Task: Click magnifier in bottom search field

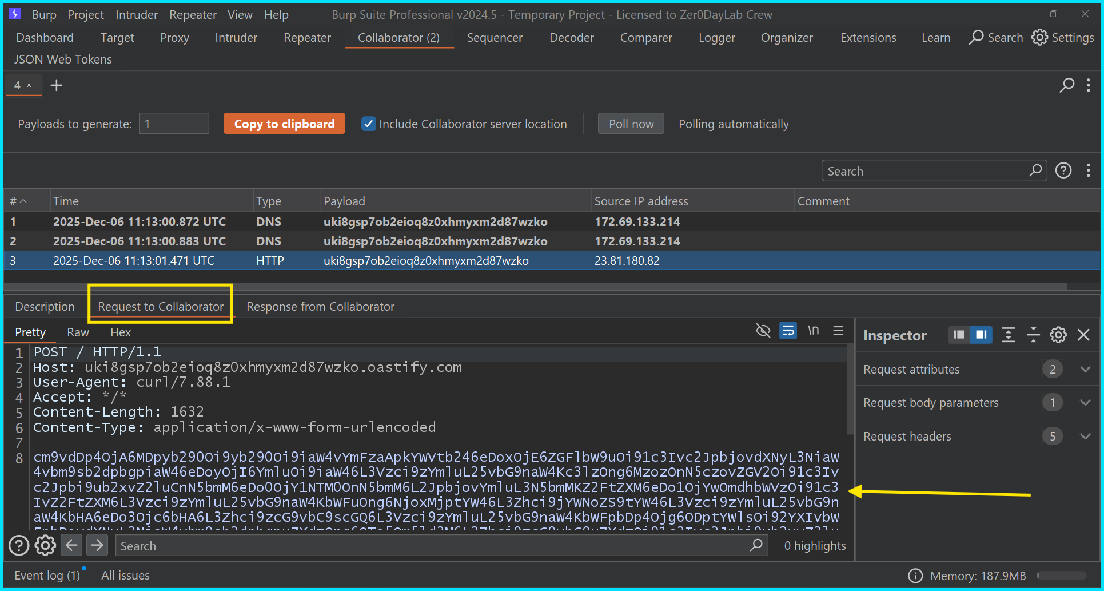Action: click(756, 545)
